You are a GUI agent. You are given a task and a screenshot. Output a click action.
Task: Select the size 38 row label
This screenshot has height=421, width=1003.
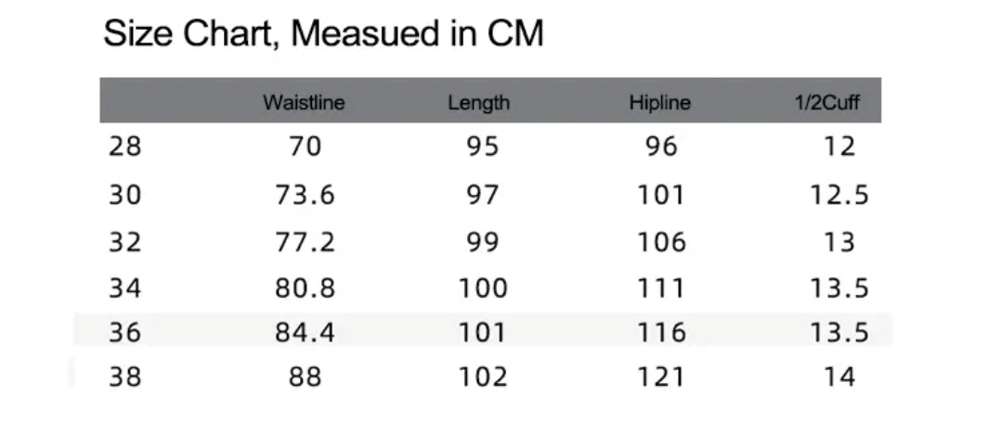click(x=125, y=377)
